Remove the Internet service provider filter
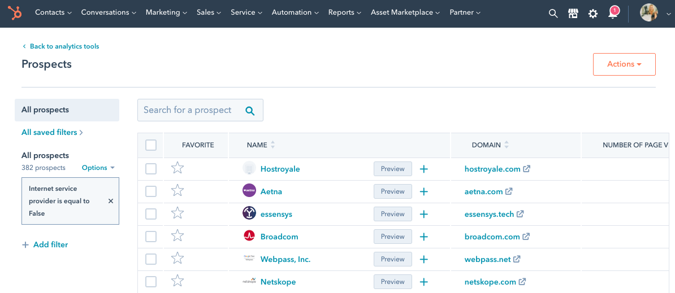 tap(111, 201)
